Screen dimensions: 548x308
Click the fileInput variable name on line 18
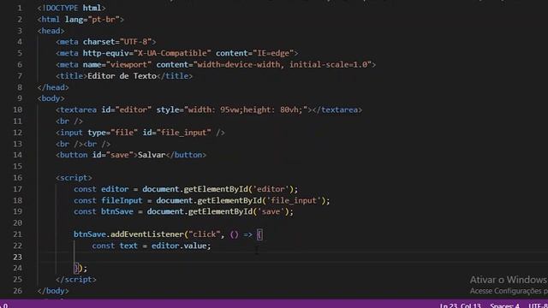(x=122, y=200)
